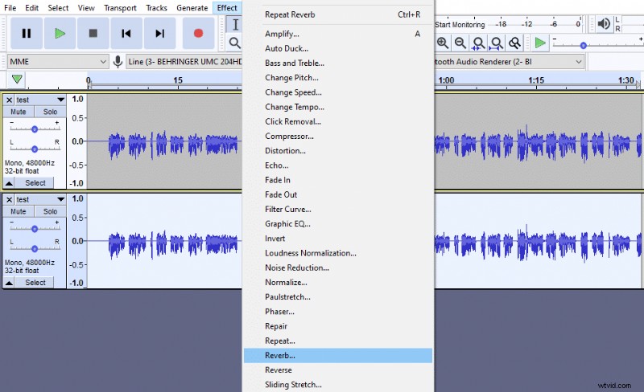Image resolution: width=644 pixels, height=392 pixels.
Task: Close the first test track
Action: pyautogui.click(x=9, y=100)
